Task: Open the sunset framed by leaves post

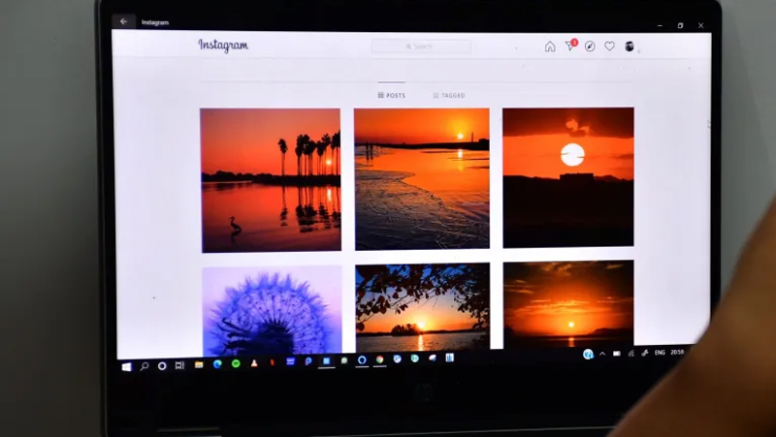Action: [x=423, y=307]
